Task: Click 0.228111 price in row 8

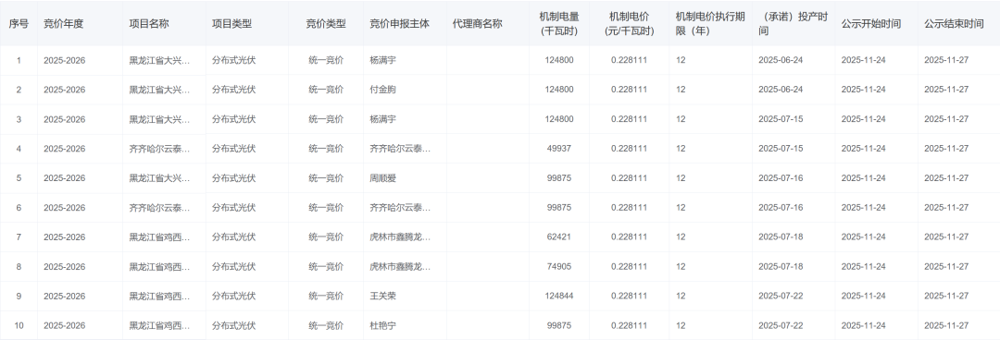Action: click(629, 267)
